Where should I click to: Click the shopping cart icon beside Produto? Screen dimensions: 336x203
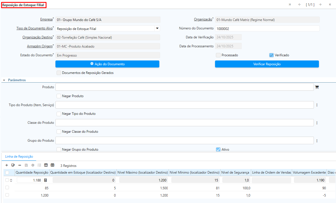pyautogui.click(x=317, y=87)
